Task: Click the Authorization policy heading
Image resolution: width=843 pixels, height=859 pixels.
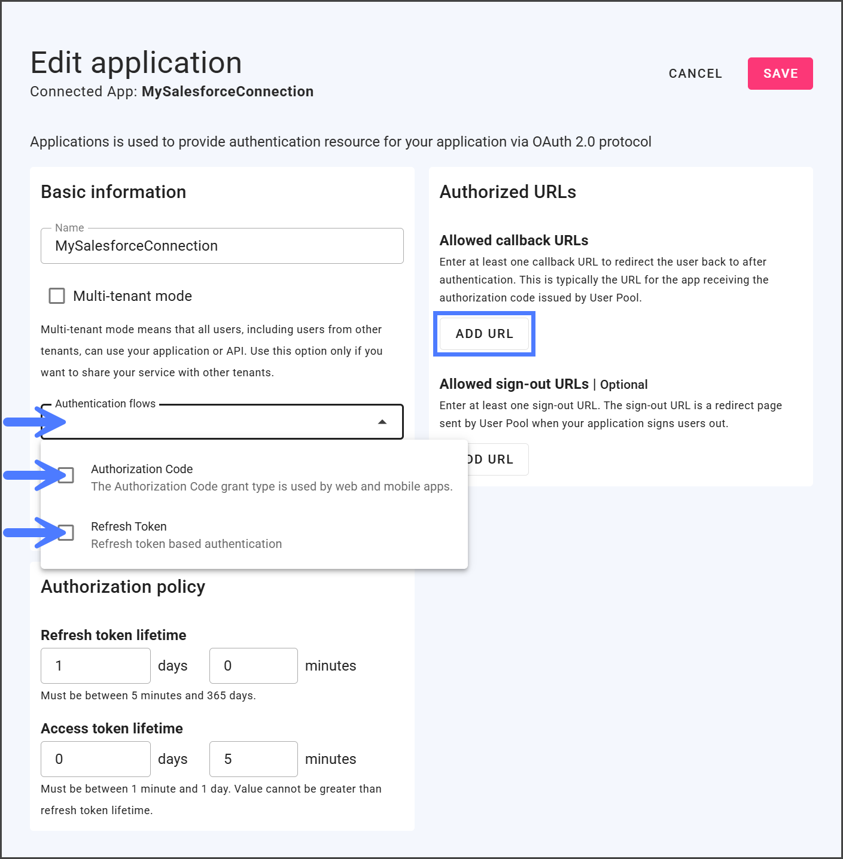Action: click(x=123, y=587)
